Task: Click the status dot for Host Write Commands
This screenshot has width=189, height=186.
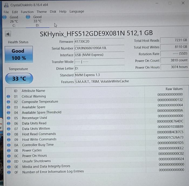Action: (x=9, y=140)
